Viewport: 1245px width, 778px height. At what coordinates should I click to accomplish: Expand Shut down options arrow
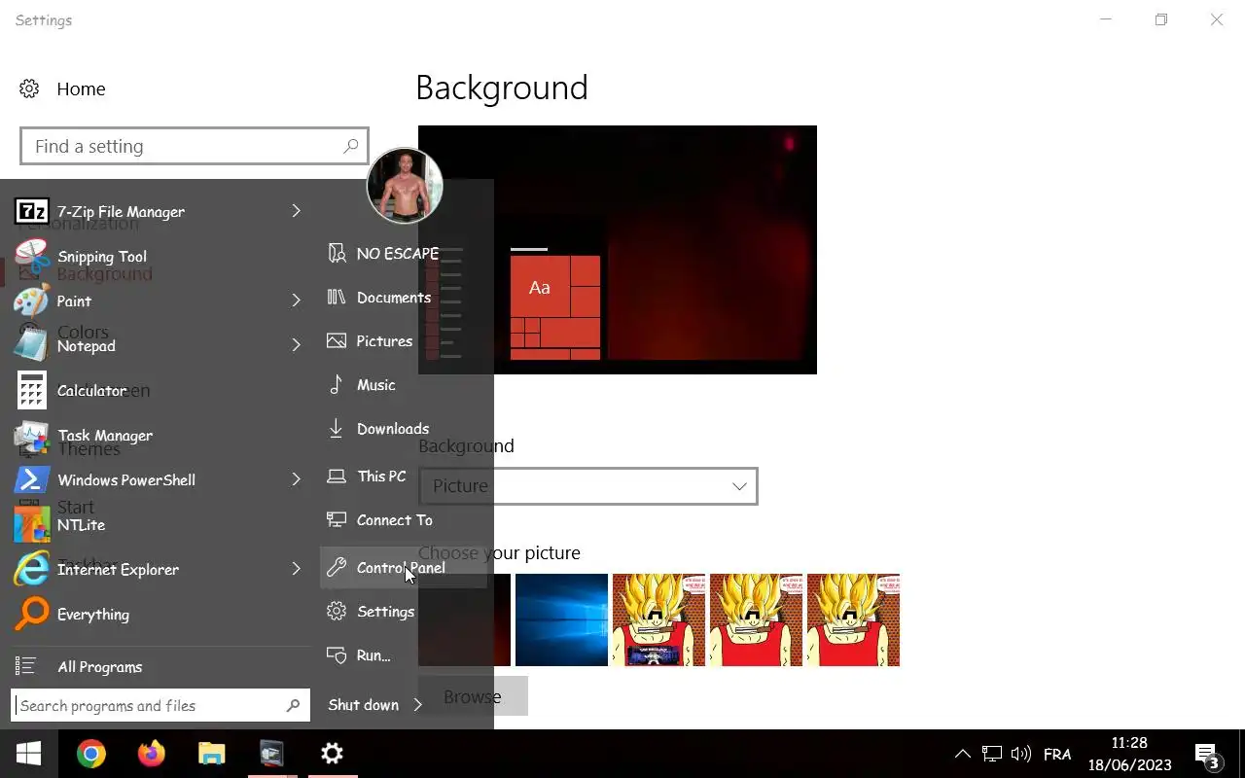coord(418,704)
